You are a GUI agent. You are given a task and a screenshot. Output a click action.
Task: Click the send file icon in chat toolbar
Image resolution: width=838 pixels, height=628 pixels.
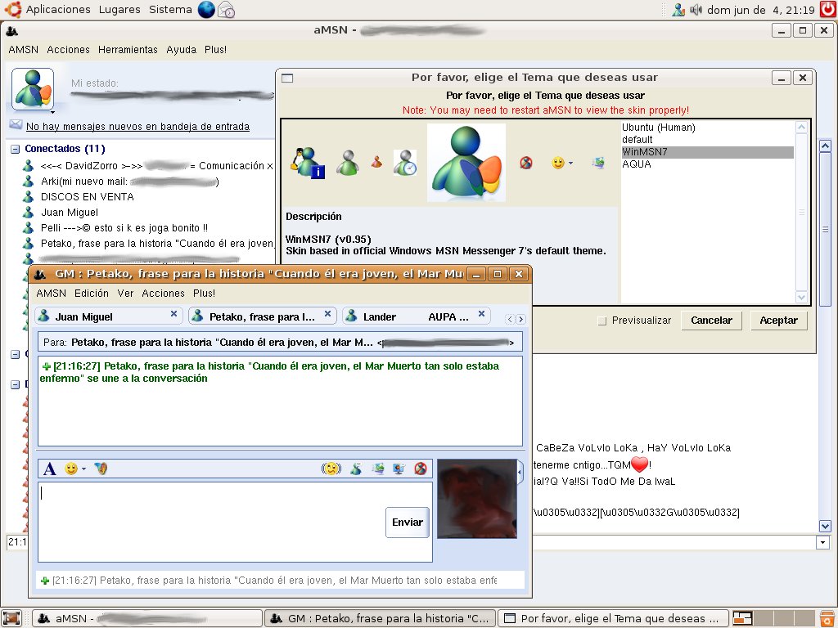(378, 469)
